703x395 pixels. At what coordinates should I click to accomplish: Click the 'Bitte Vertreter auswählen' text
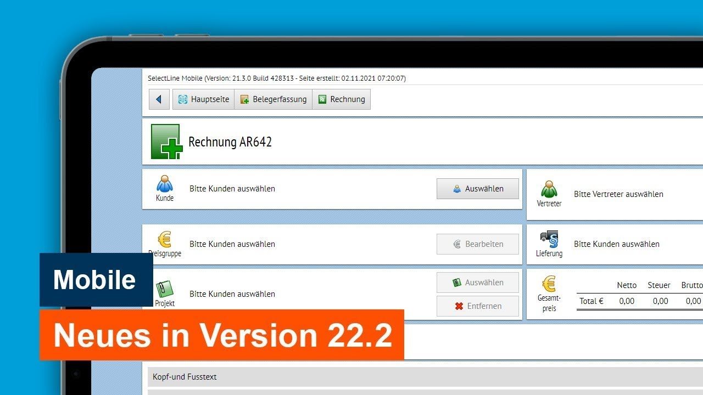tap(618, 194)
